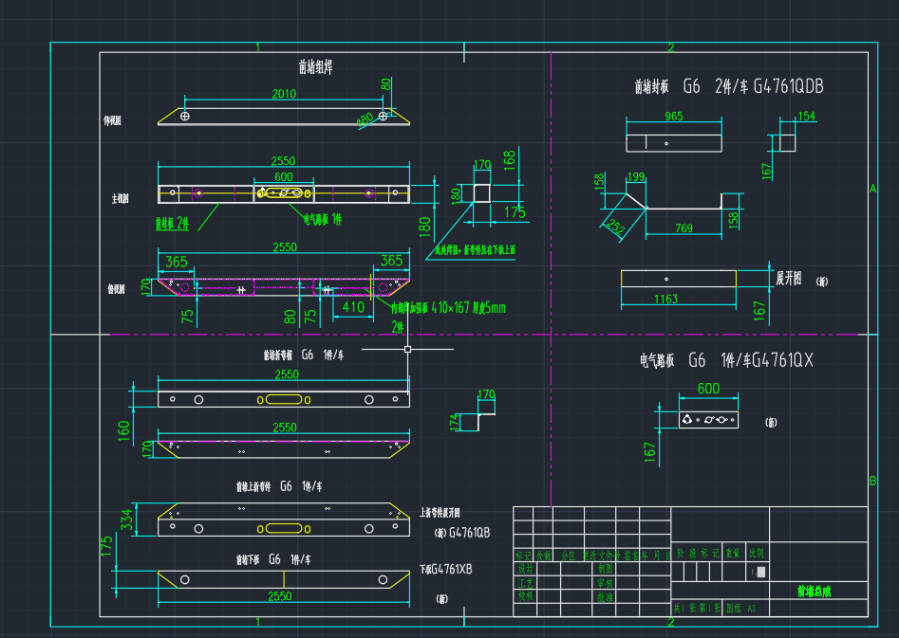The height and width of the screenshot is (638, 899).
Task: Select the zone letter B on the border
Action: click(x=872, y=481)
